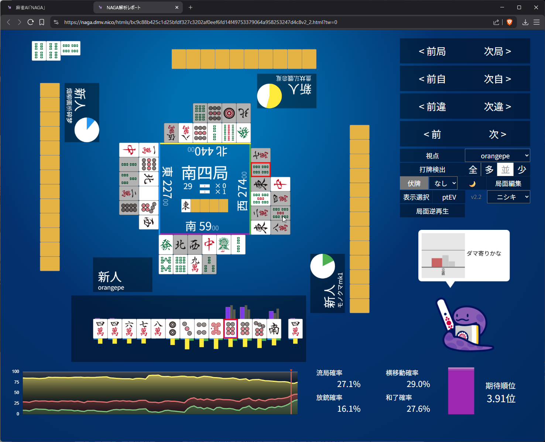This screenshot has width=545, height=442.
Task: Open the Brave Shields icon
Action: pos(510,22)
